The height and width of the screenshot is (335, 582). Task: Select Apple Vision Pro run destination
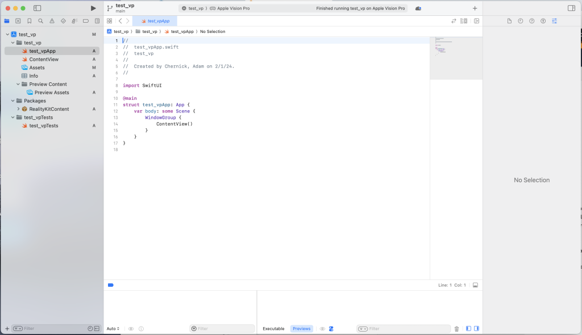coord(233,9)
